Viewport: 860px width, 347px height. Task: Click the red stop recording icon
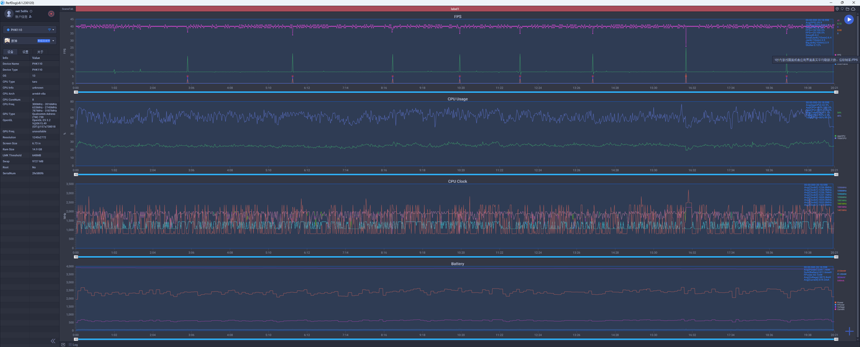51,13
